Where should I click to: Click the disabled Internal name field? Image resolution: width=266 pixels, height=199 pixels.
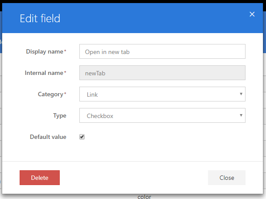162,73
